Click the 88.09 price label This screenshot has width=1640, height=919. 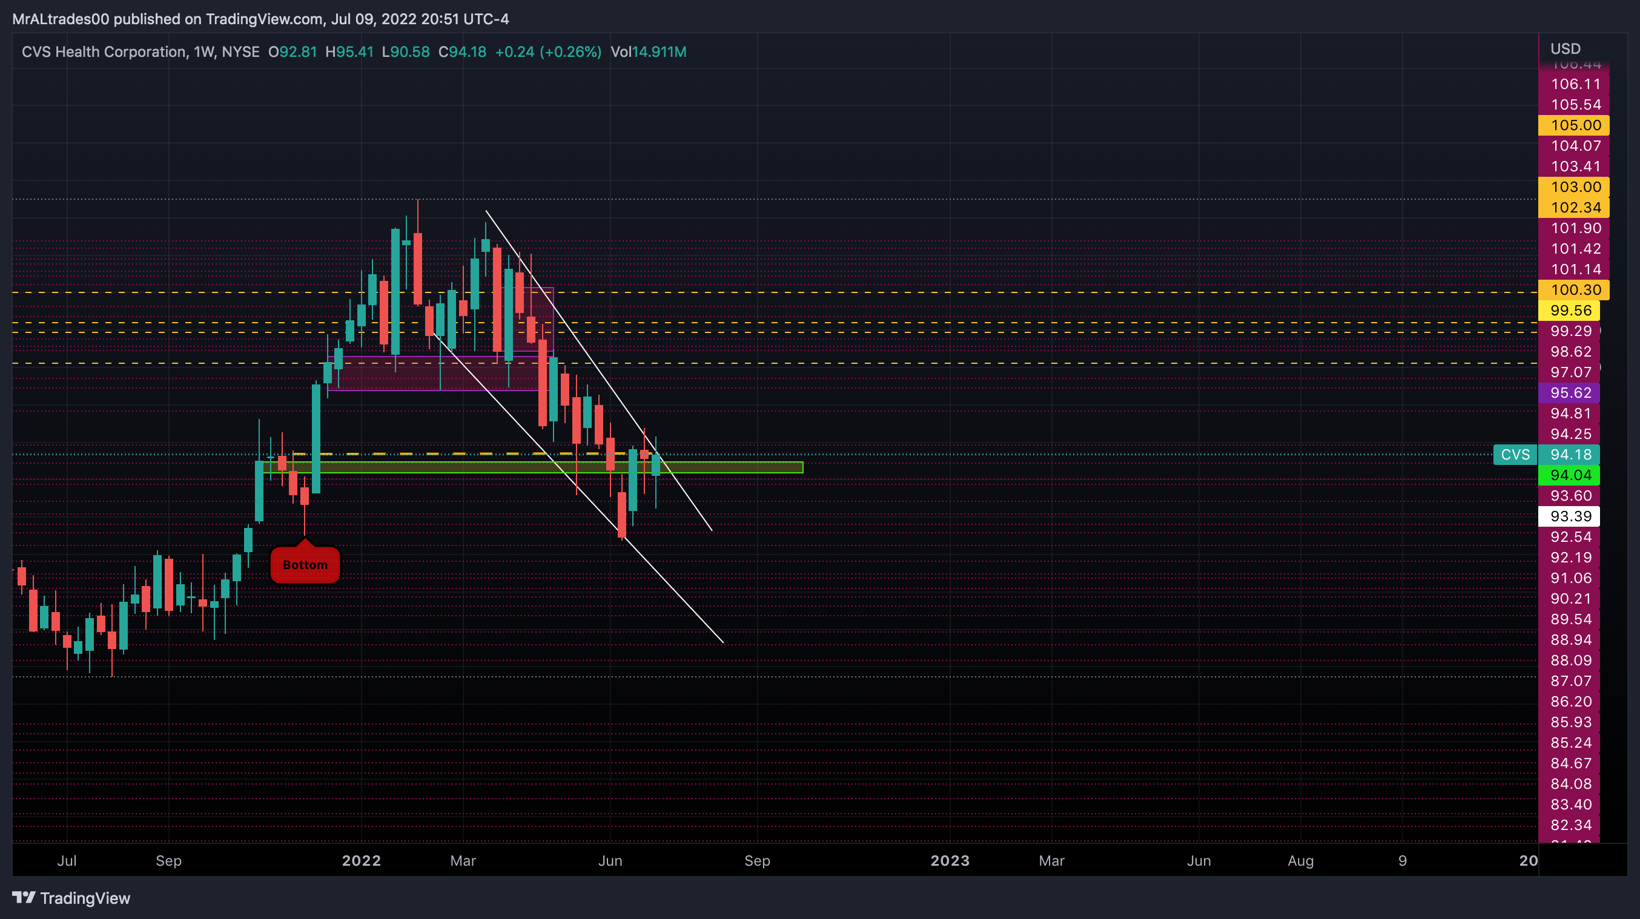coord(1569,660)
